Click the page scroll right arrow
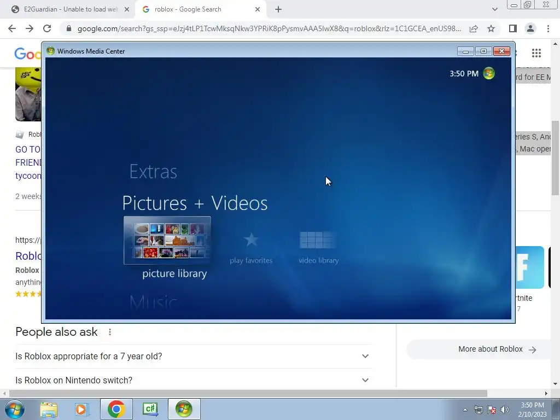The image size is (560, 420). (546, 393)
